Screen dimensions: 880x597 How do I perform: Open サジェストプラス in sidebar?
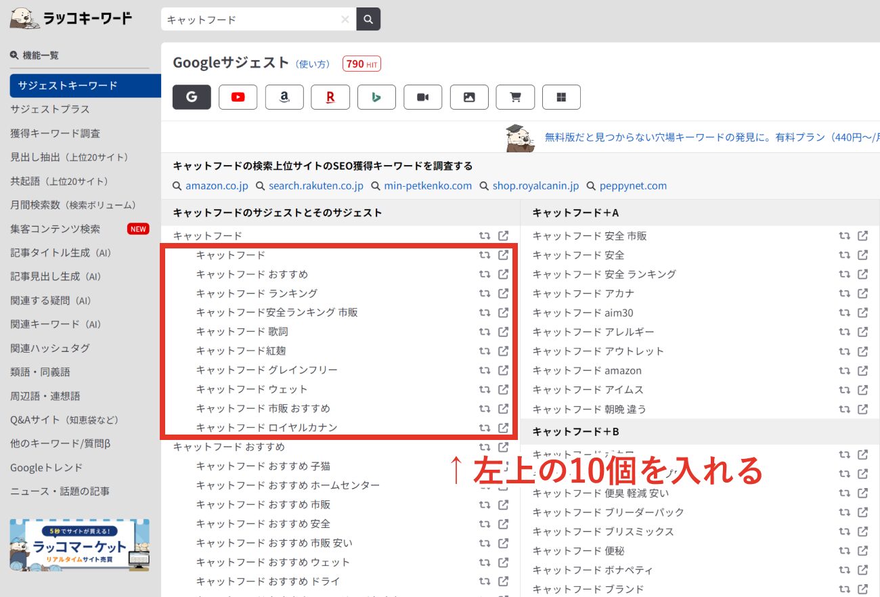pyautogui.click(x=50, y=109)
